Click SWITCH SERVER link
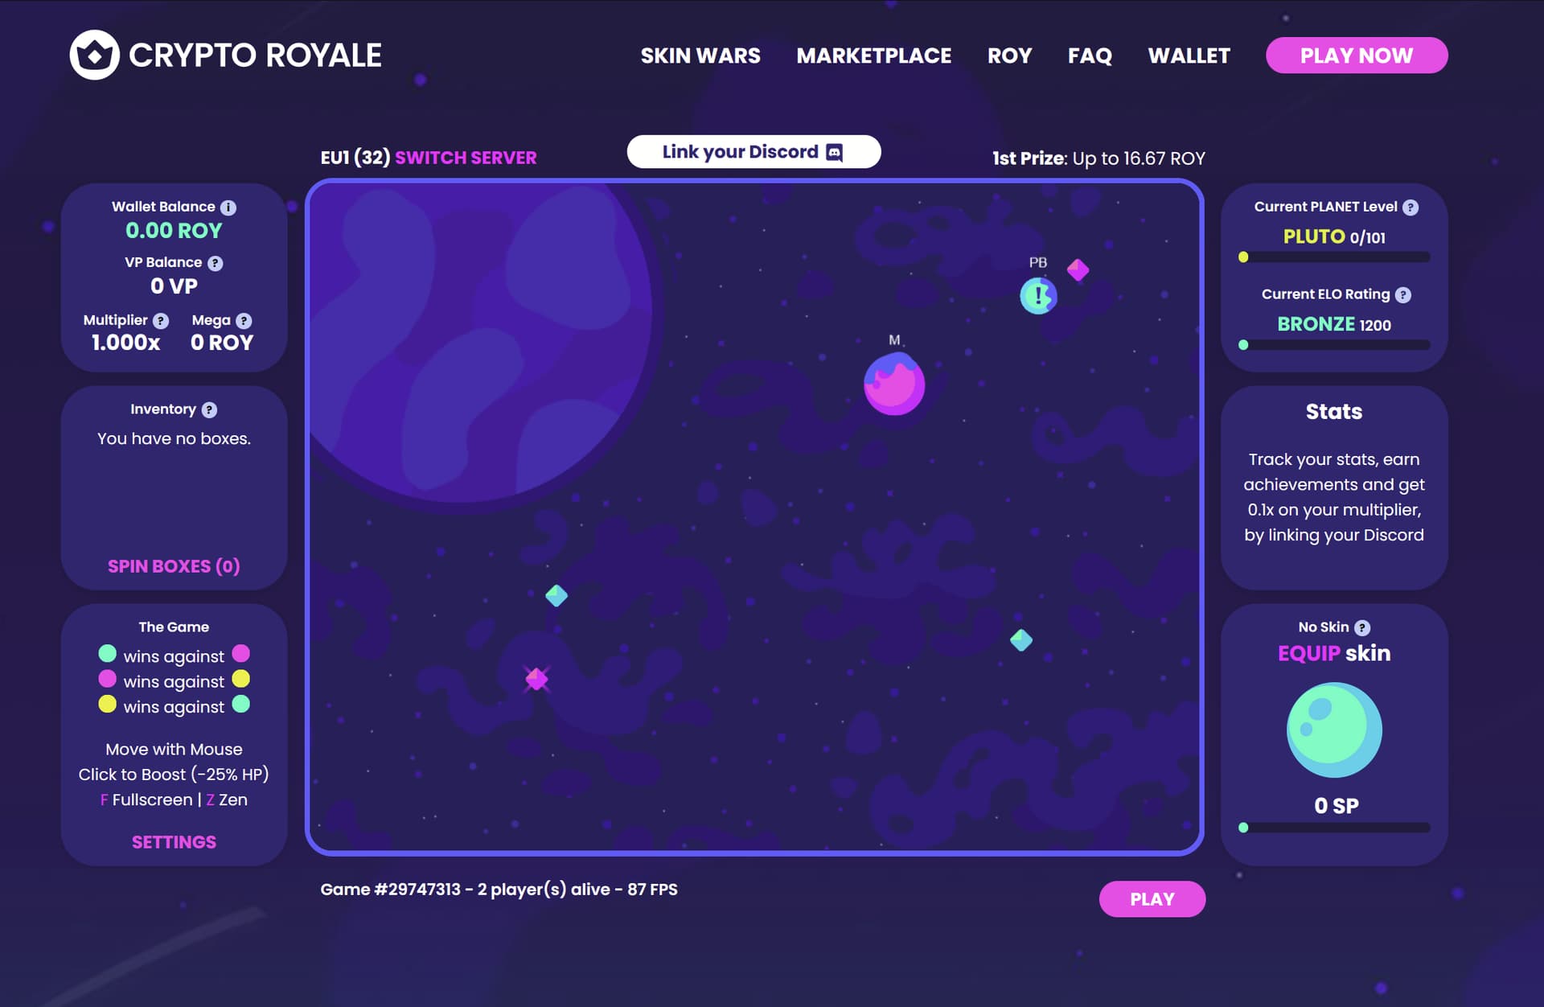This screenshot has width=1544, height=1007. 466,158
